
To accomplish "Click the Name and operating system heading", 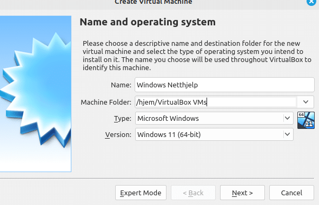I will coord(148,22).
